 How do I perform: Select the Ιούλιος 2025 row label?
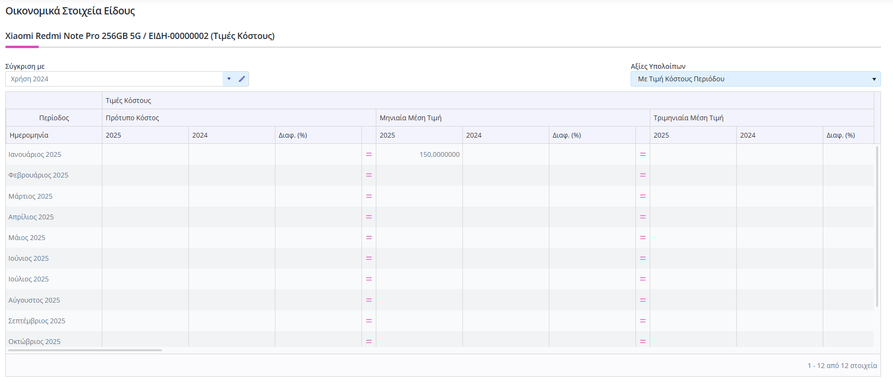28,279
